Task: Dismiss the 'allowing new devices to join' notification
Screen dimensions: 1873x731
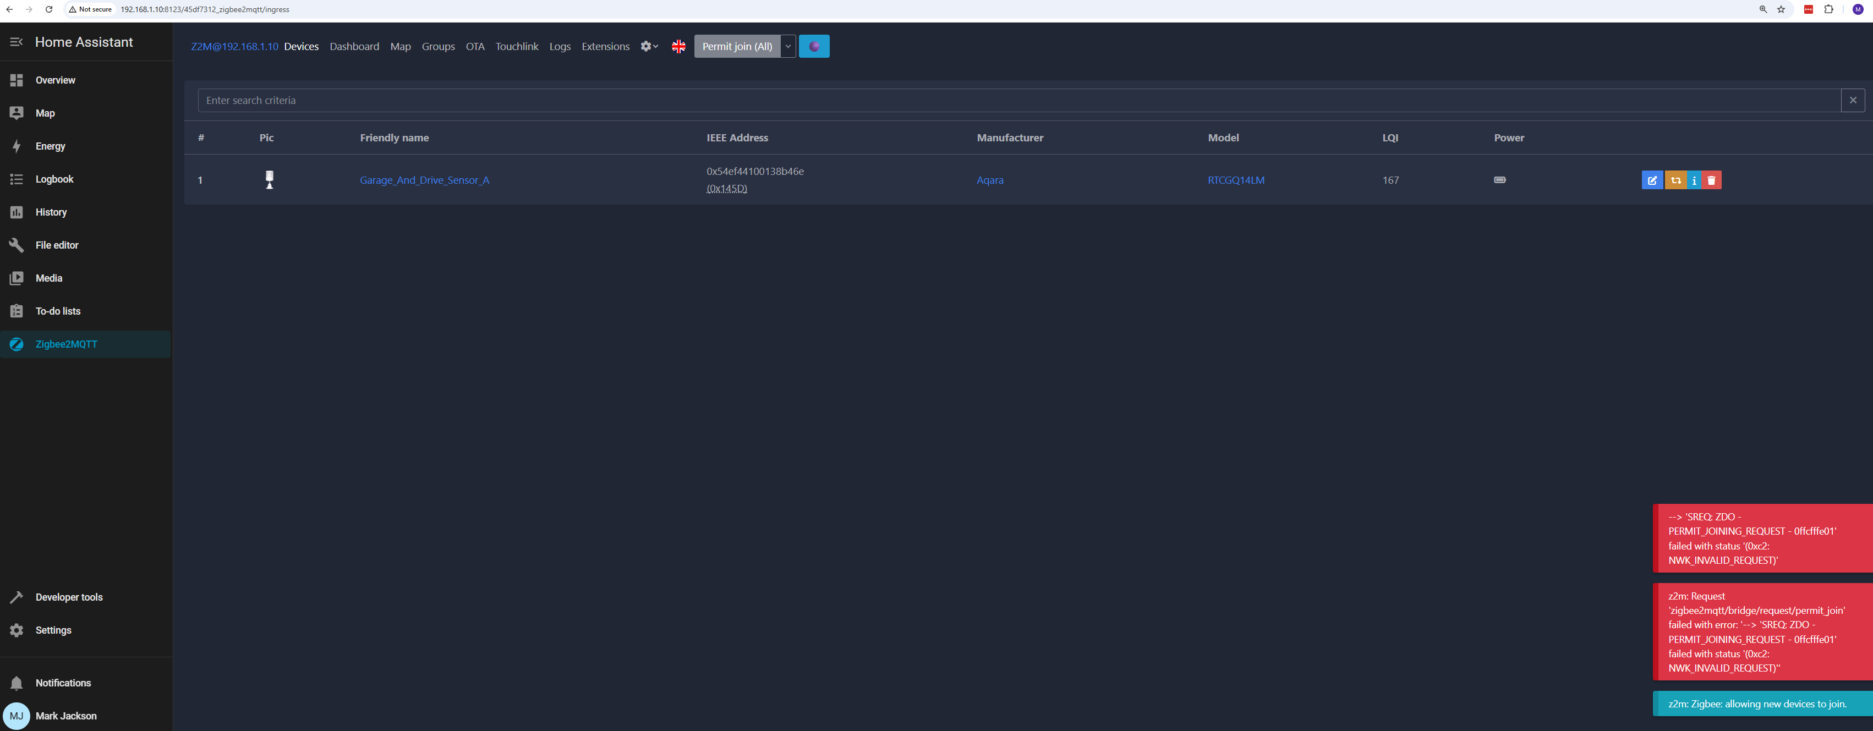Action: [x=1762, y=703]
